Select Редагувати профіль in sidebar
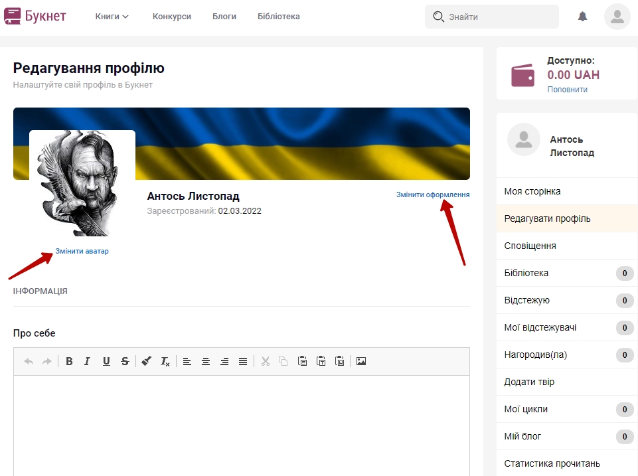The width and height of the screenshot is (638, 476). 567,218
